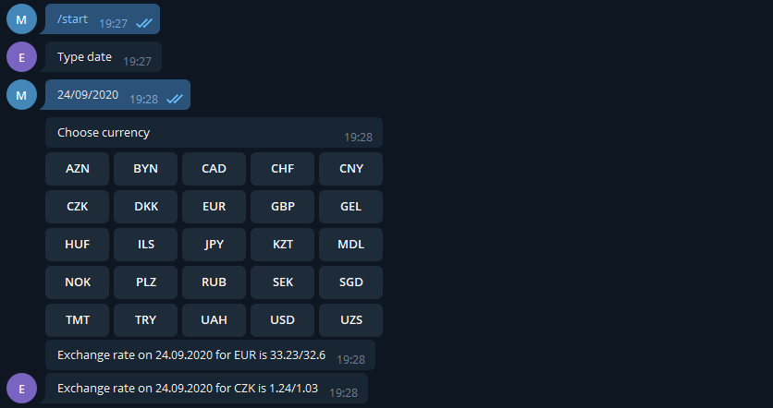773x408 pixels.
Task: Click the E avatar beside the CZK rate
Action: click(21, 389)
